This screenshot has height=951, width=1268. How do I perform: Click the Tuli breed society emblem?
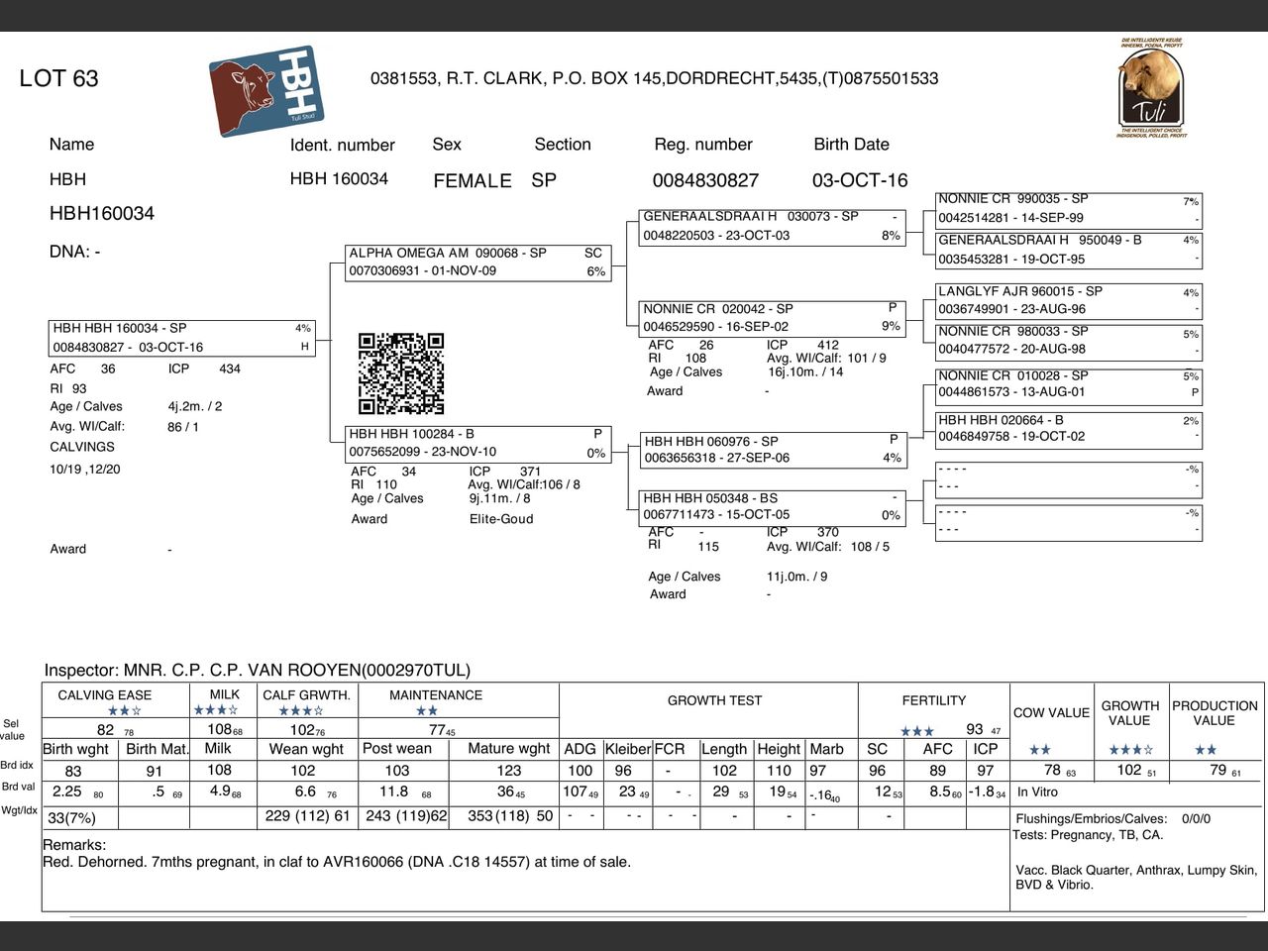1151,87
